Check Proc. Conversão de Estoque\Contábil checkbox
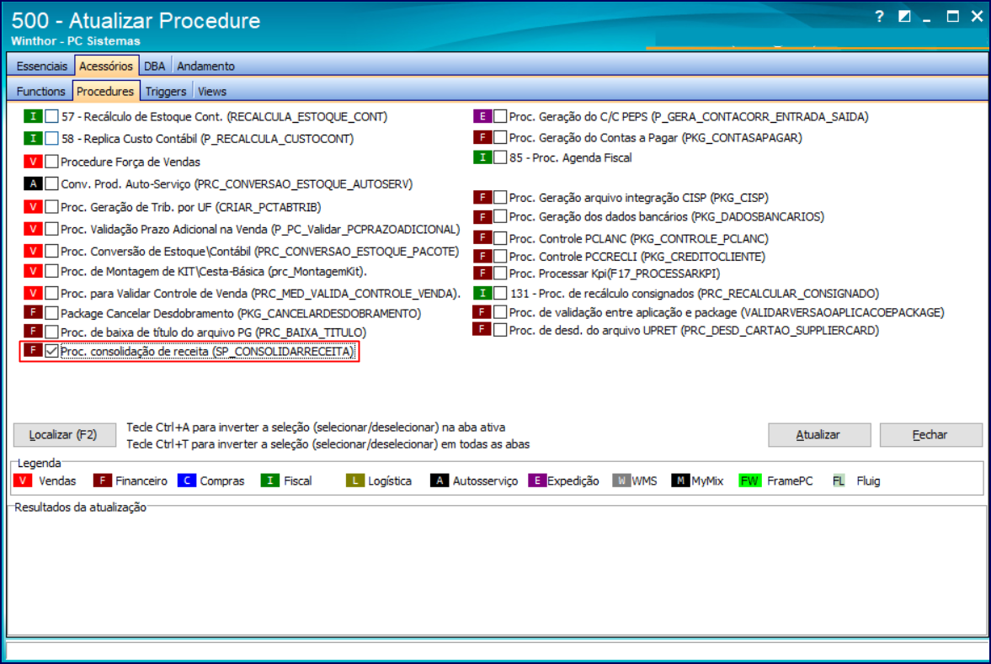Image resolution: width=991 pixels, height=664 pixels. pyautogui.click(x=52, y=251)
